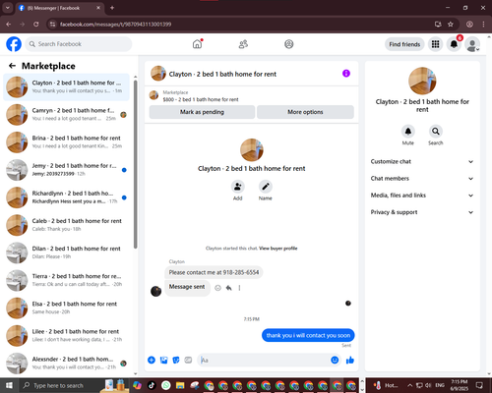This screenshot has height=393, width=492.
Task: Click the message text field
Action: (264, 361)
